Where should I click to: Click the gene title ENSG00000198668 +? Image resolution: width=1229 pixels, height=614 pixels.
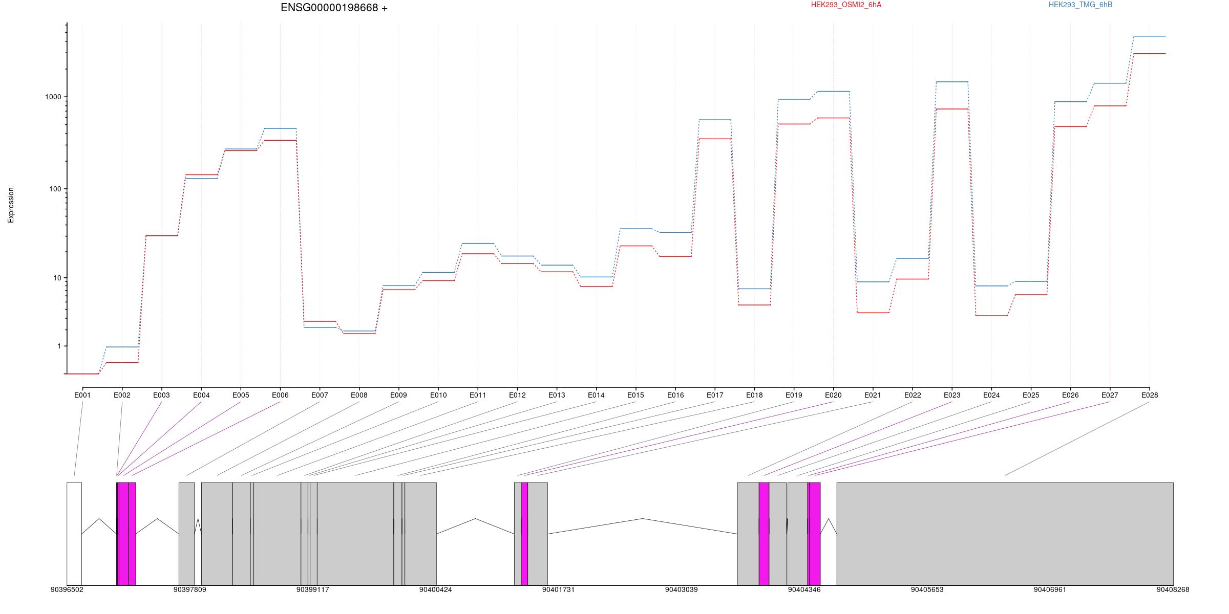(x=334, y=8)
